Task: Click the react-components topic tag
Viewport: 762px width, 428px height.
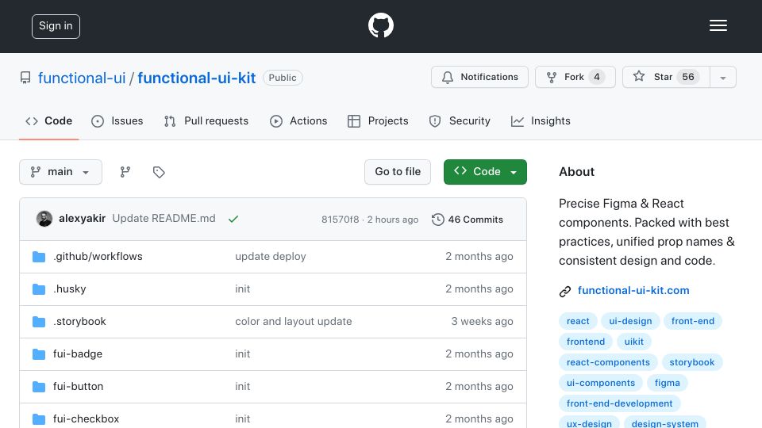Action: click(608, 362)
